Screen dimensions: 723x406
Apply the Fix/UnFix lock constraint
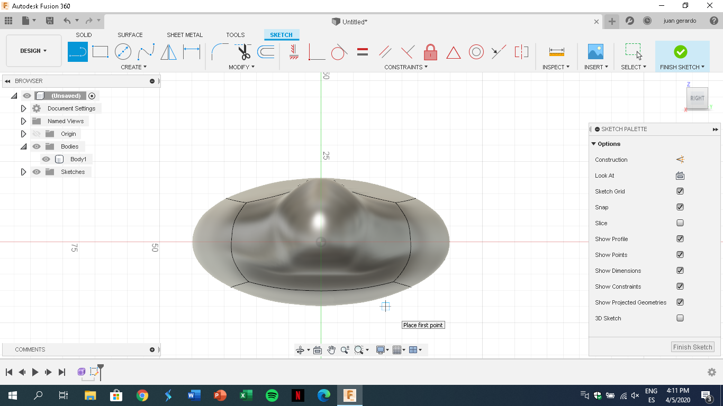pos(430,52)
